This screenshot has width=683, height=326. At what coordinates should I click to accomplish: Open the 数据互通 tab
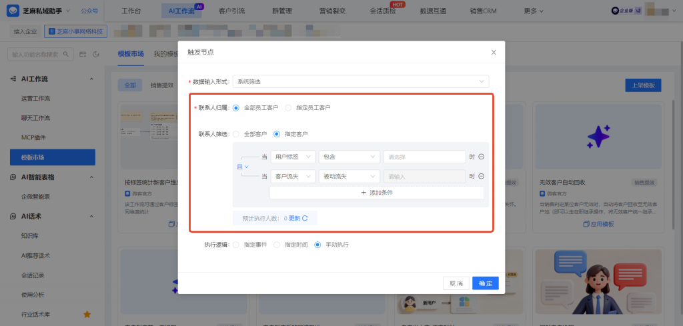tap(433, 11)
